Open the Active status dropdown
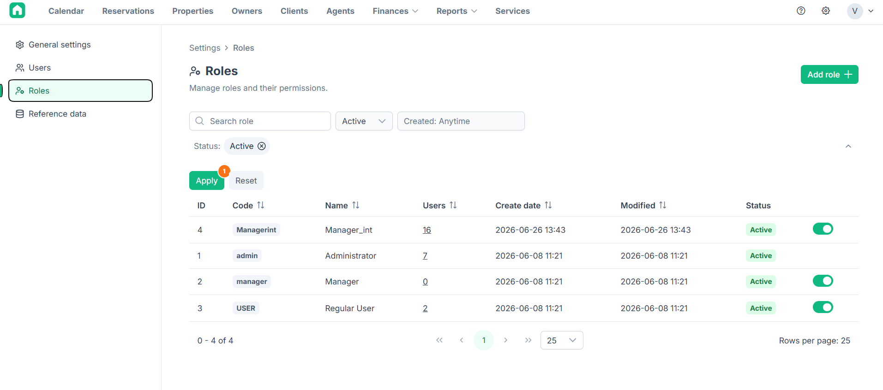Screen dimensions: 883x390 [x=364, y=121]
